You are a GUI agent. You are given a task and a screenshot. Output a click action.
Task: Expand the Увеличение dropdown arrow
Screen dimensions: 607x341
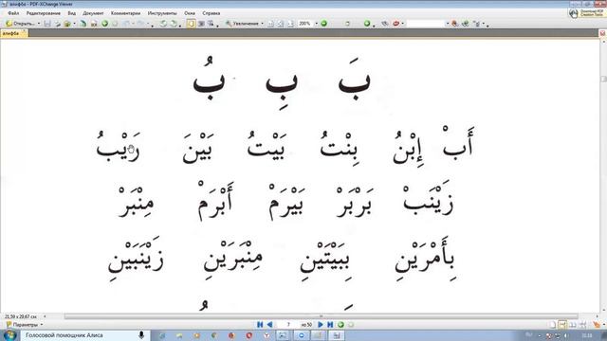[262, 24]
